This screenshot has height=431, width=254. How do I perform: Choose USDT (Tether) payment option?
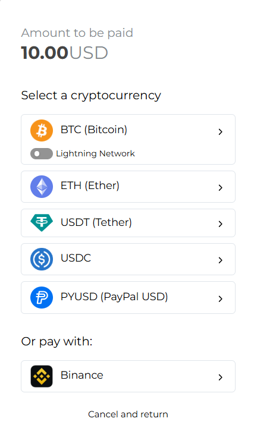[x=96, y=222]
